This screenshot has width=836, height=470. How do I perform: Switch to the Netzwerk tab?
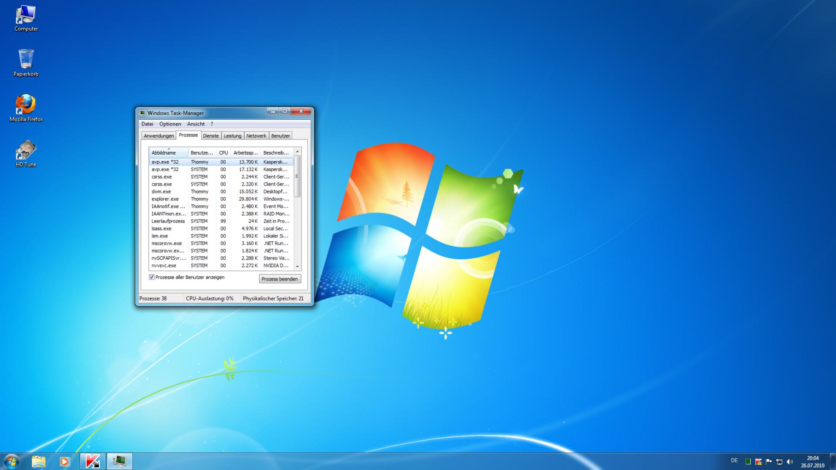click(x=256, y=136)
